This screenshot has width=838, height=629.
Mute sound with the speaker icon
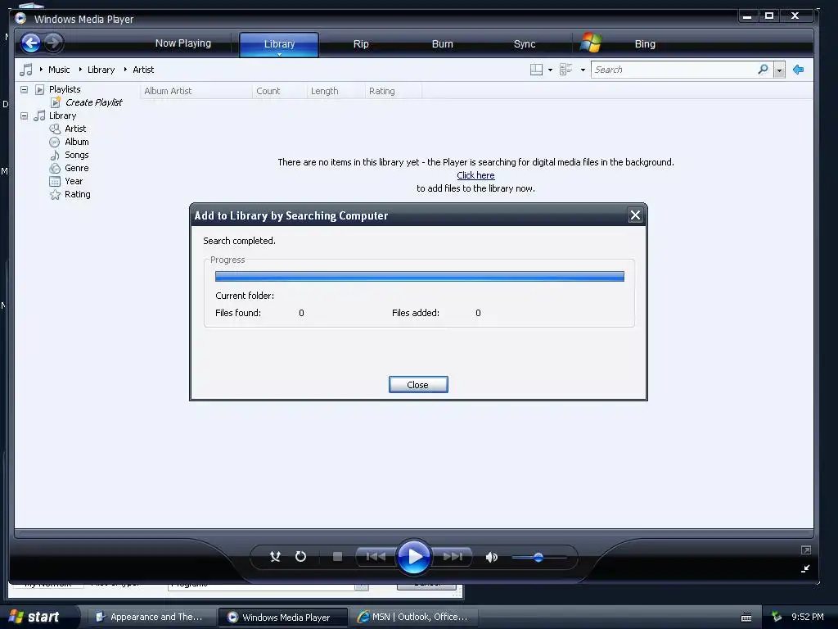[x=491, y=557]
